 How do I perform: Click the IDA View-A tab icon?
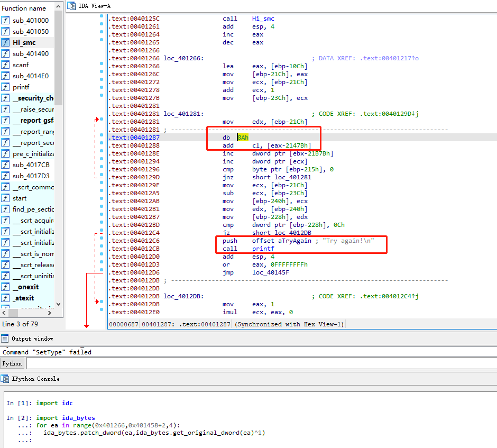(x=71, y=6)
